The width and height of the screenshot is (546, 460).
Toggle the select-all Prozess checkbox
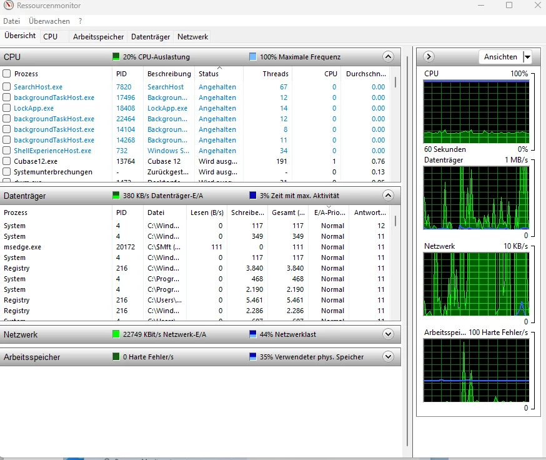[6, 74]
